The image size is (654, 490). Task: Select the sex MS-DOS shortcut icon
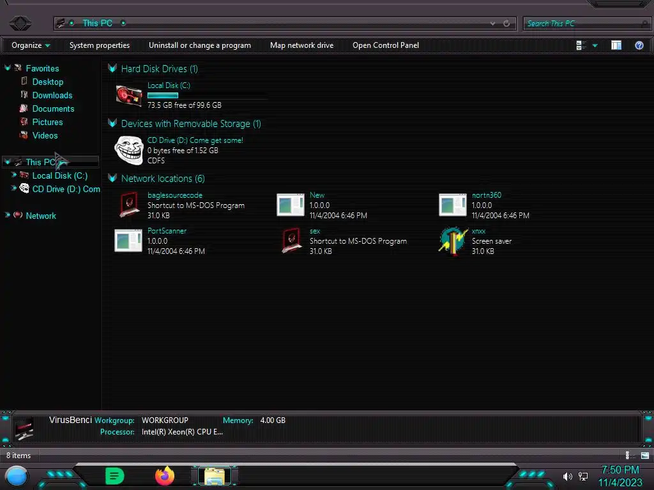point(291,241)
